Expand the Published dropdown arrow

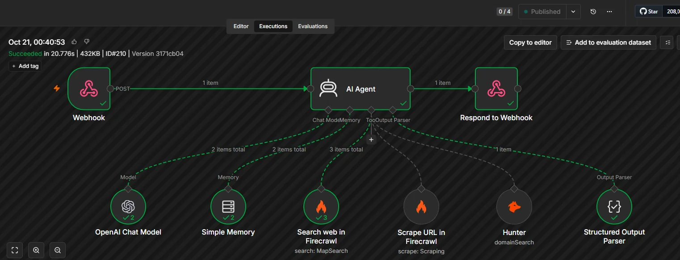coord(573,12)
